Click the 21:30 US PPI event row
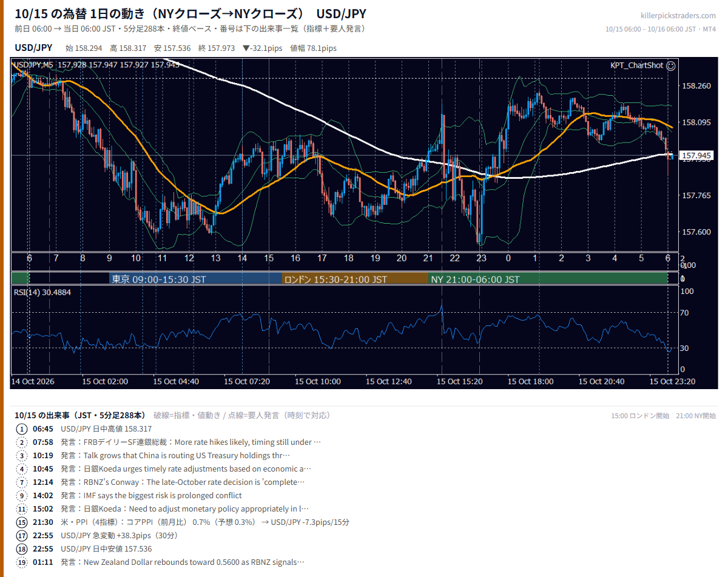The width and height of the screenshot is (728, 577). click(x=191, y=522)
